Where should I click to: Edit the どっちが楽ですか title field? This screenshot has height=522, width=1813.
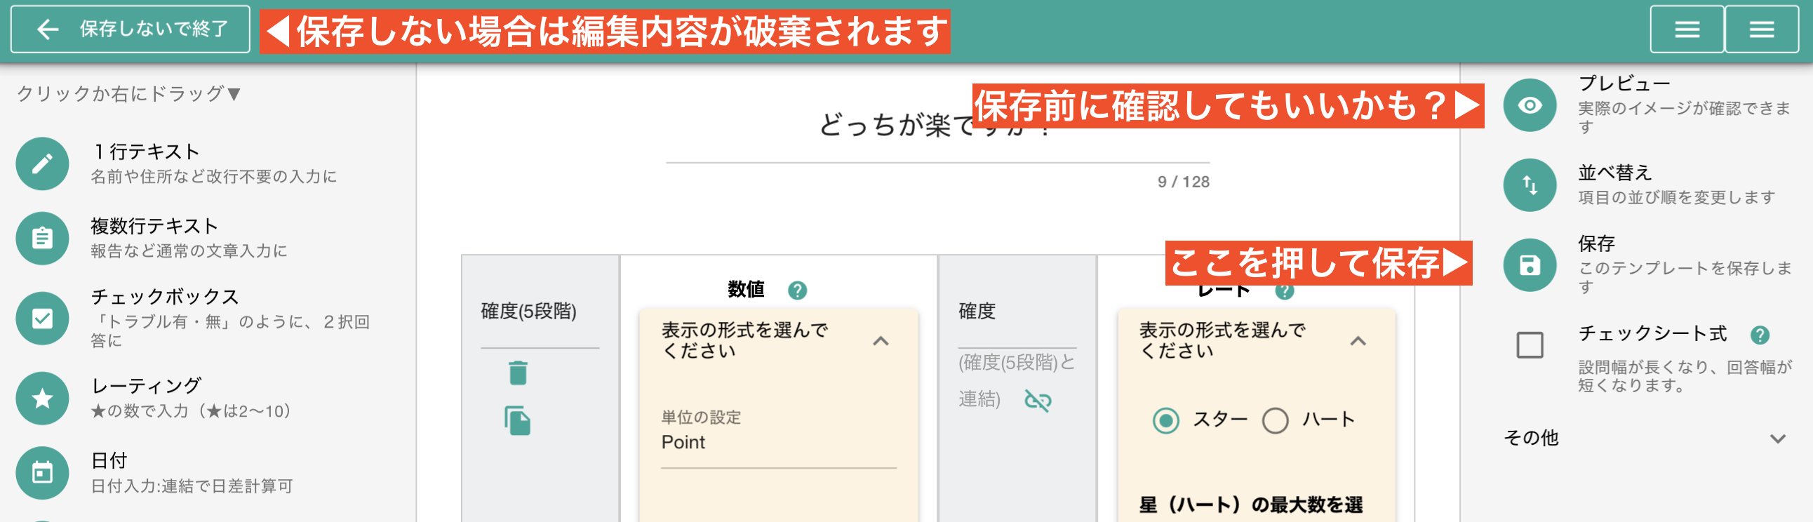[x=937, y=126]
